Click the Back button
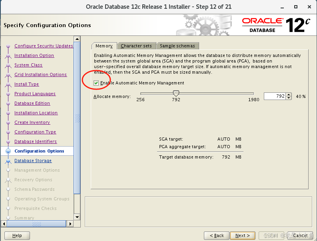 217,235
